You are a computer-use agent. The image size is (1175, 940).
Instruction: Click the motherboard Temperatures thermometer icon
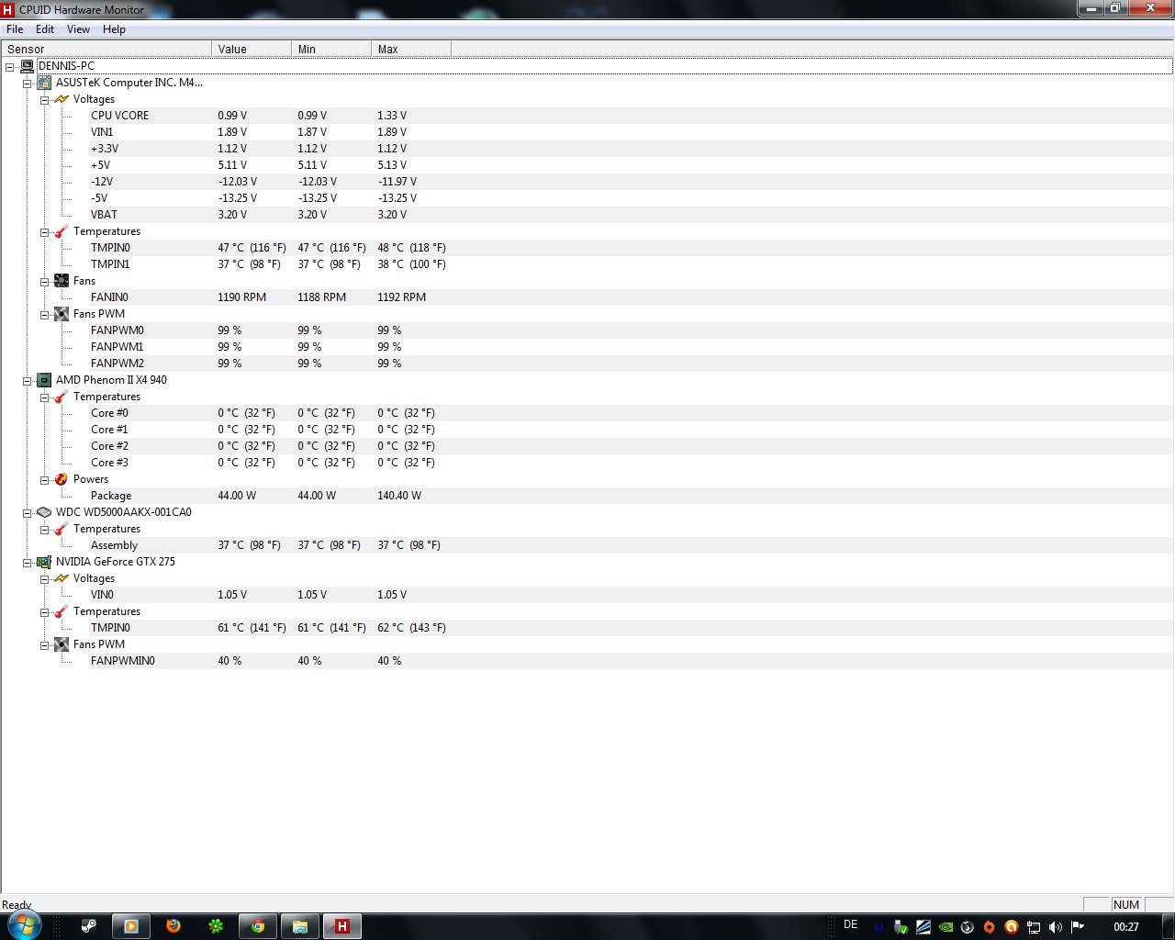(62, 231)
